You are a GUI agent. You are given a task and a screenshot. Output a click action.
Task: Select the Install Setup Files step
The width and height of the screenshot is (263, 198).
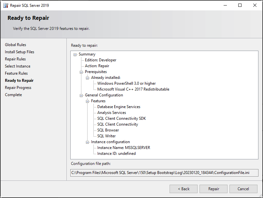[19, 52]
